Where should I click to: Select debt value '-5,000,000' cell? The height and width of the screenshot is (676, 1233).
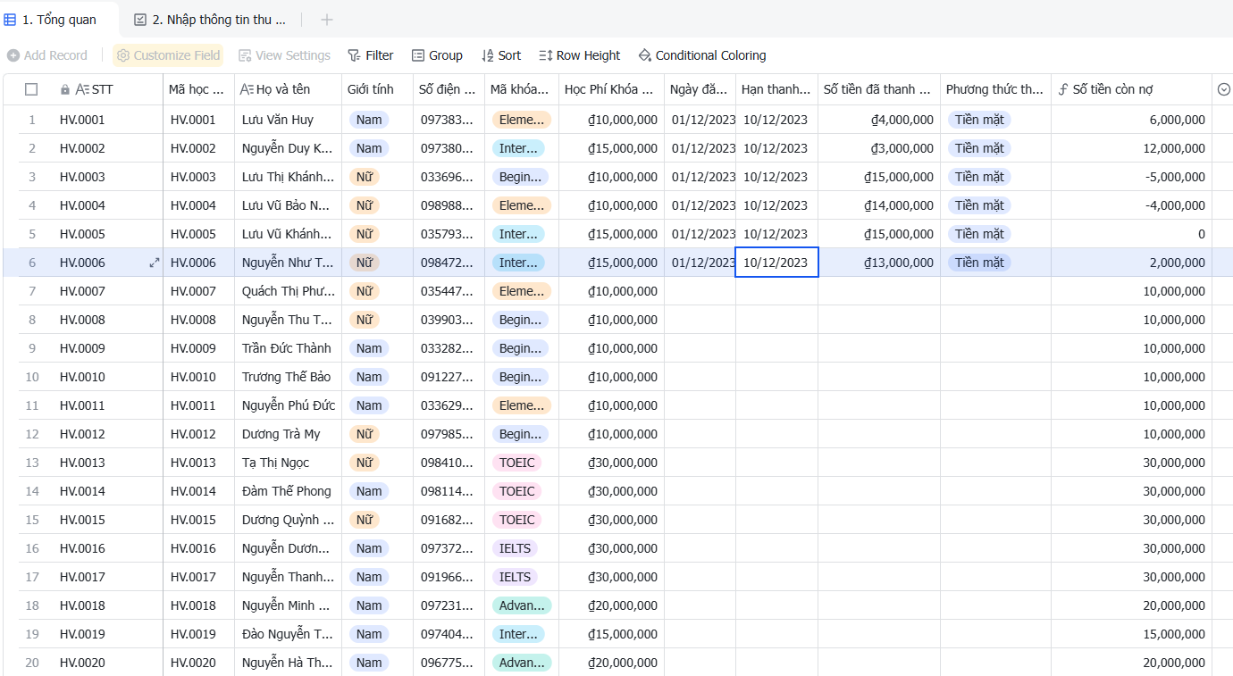(1131, 177)
